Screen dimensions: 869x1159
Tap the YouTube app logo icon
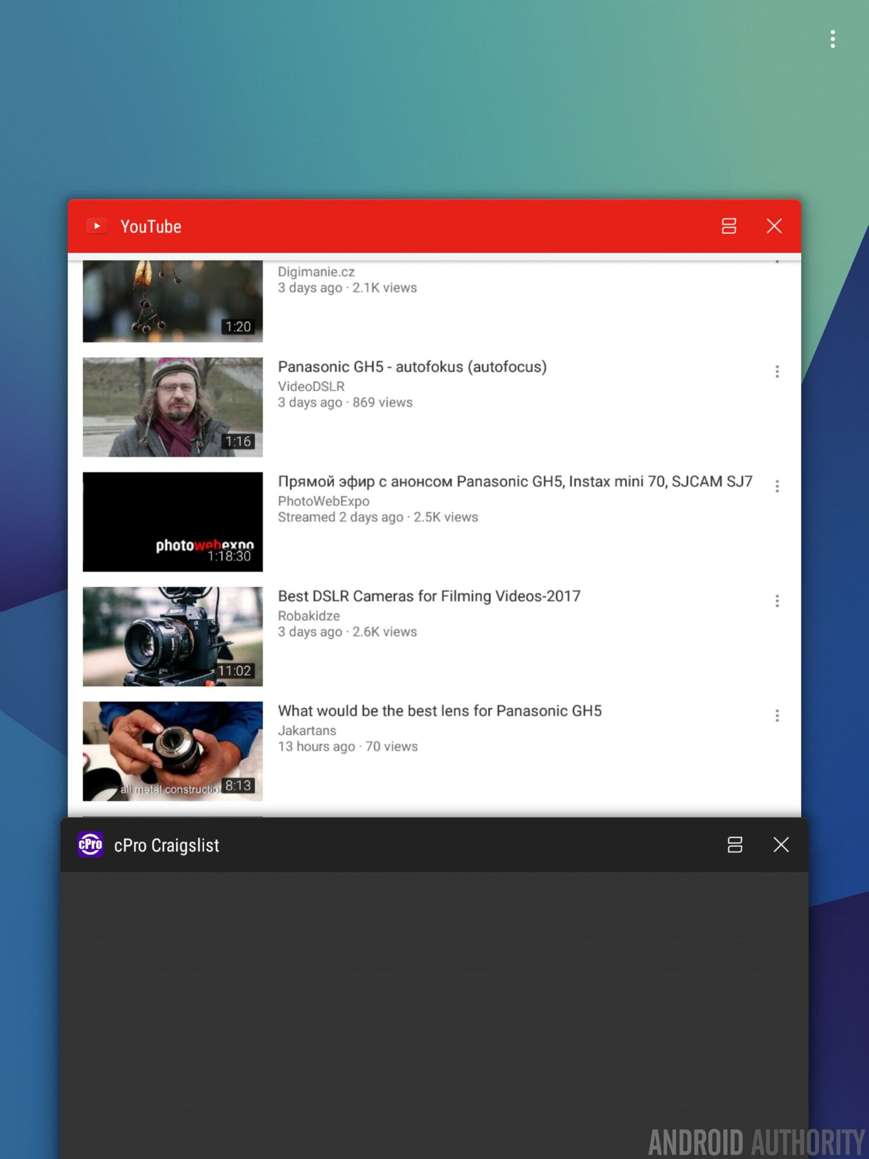pos(97,226)
